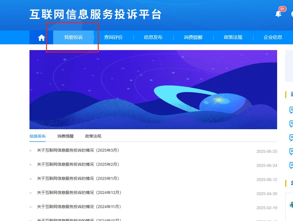This screenshot has width=293, height=221.
Task: Switch to the 政策法规 tab below the banner
Action: (93, 136)
